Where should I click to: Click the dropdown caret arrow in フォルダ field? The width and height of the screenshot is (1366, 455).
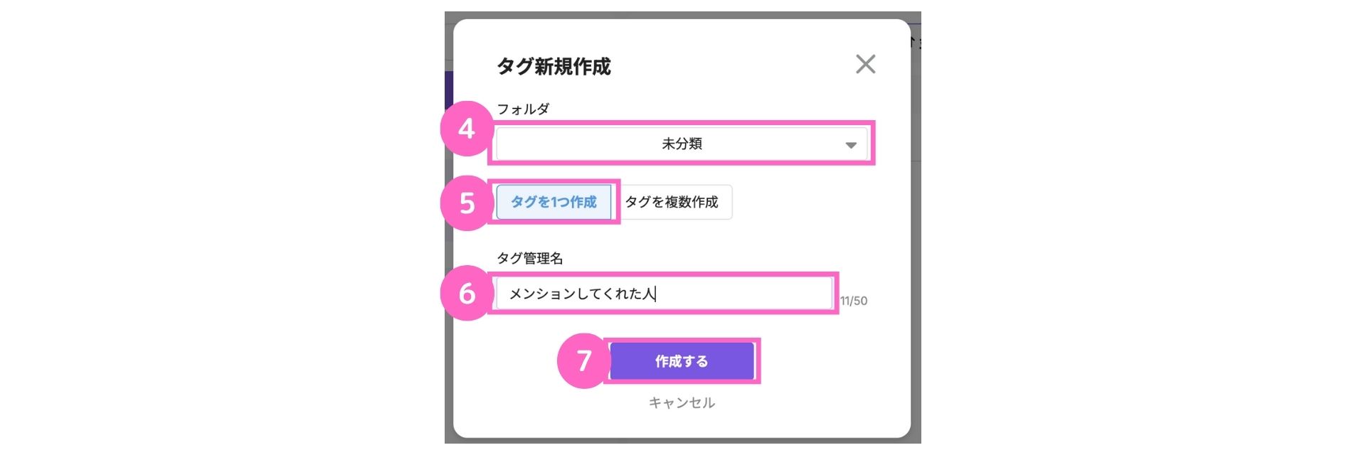(850, 145)
